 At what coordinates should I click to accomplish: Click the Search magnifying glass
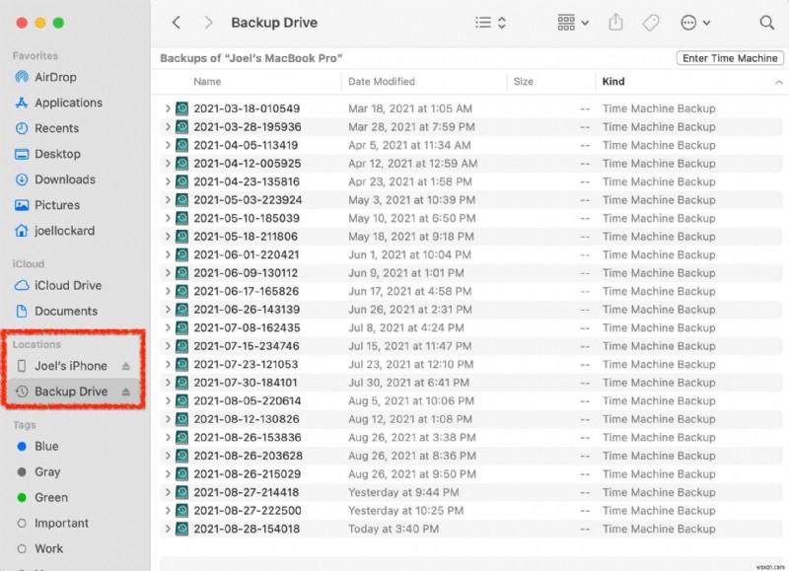pyautogui.click(x=767, y=22)
